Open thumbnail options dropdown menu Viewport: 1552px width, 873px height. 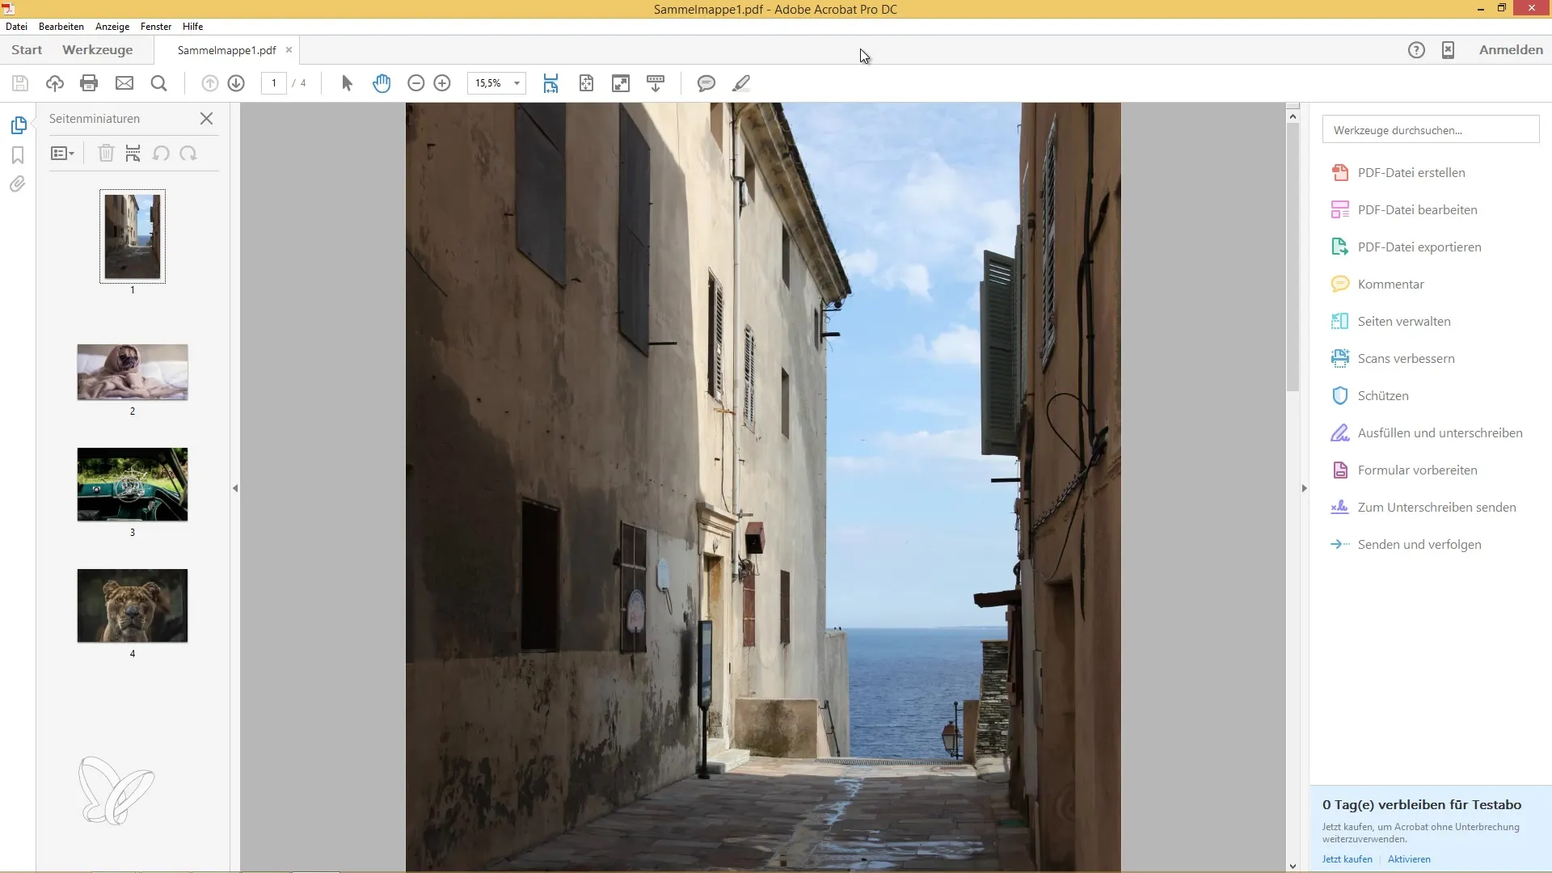62,153
